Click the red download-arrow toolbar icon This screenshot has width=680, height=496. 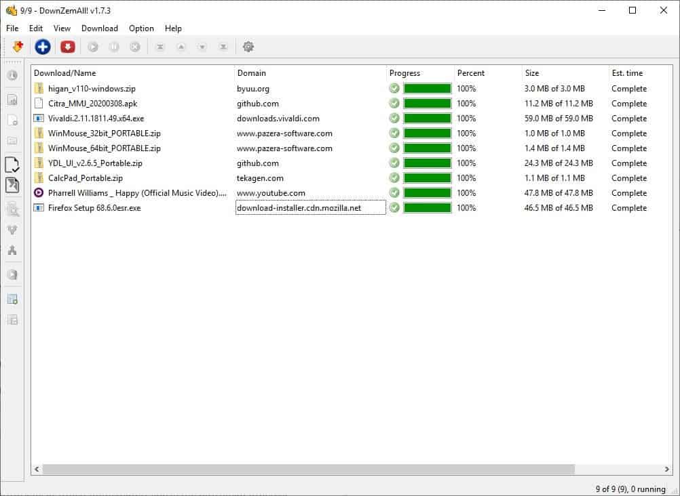click(x=68, y=47)
